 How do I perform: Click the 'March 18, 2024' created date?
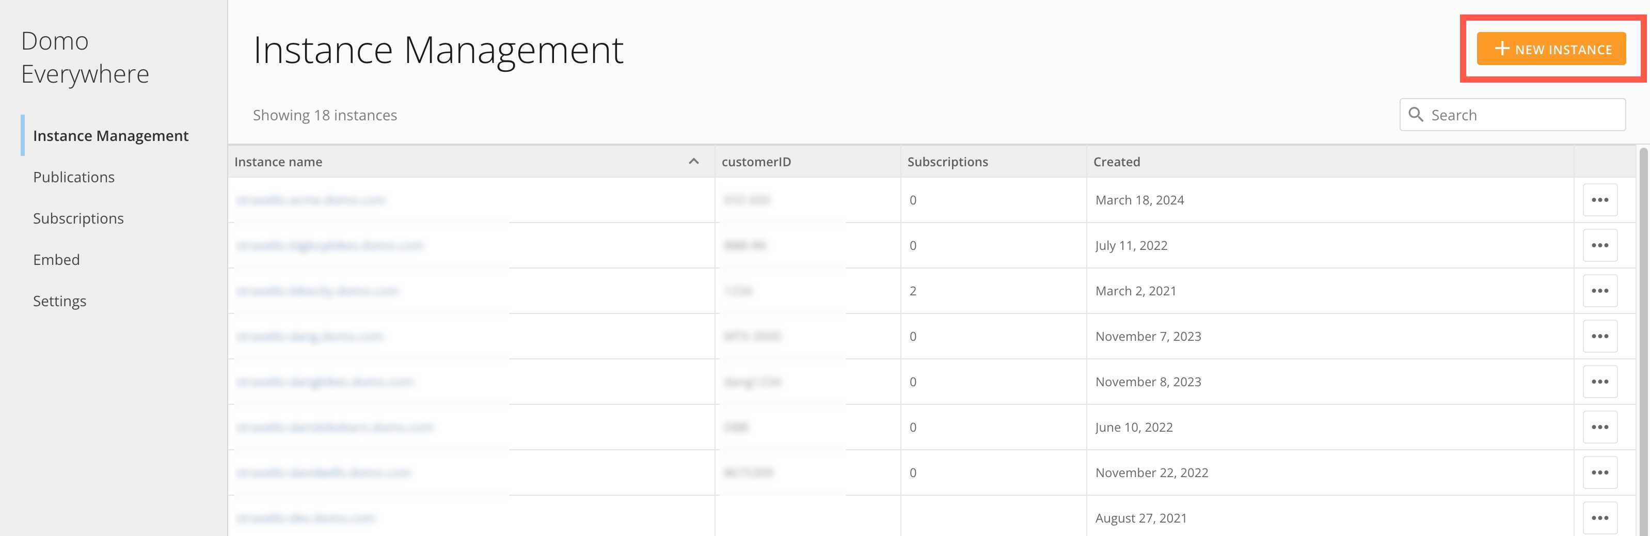[1139, 200]
